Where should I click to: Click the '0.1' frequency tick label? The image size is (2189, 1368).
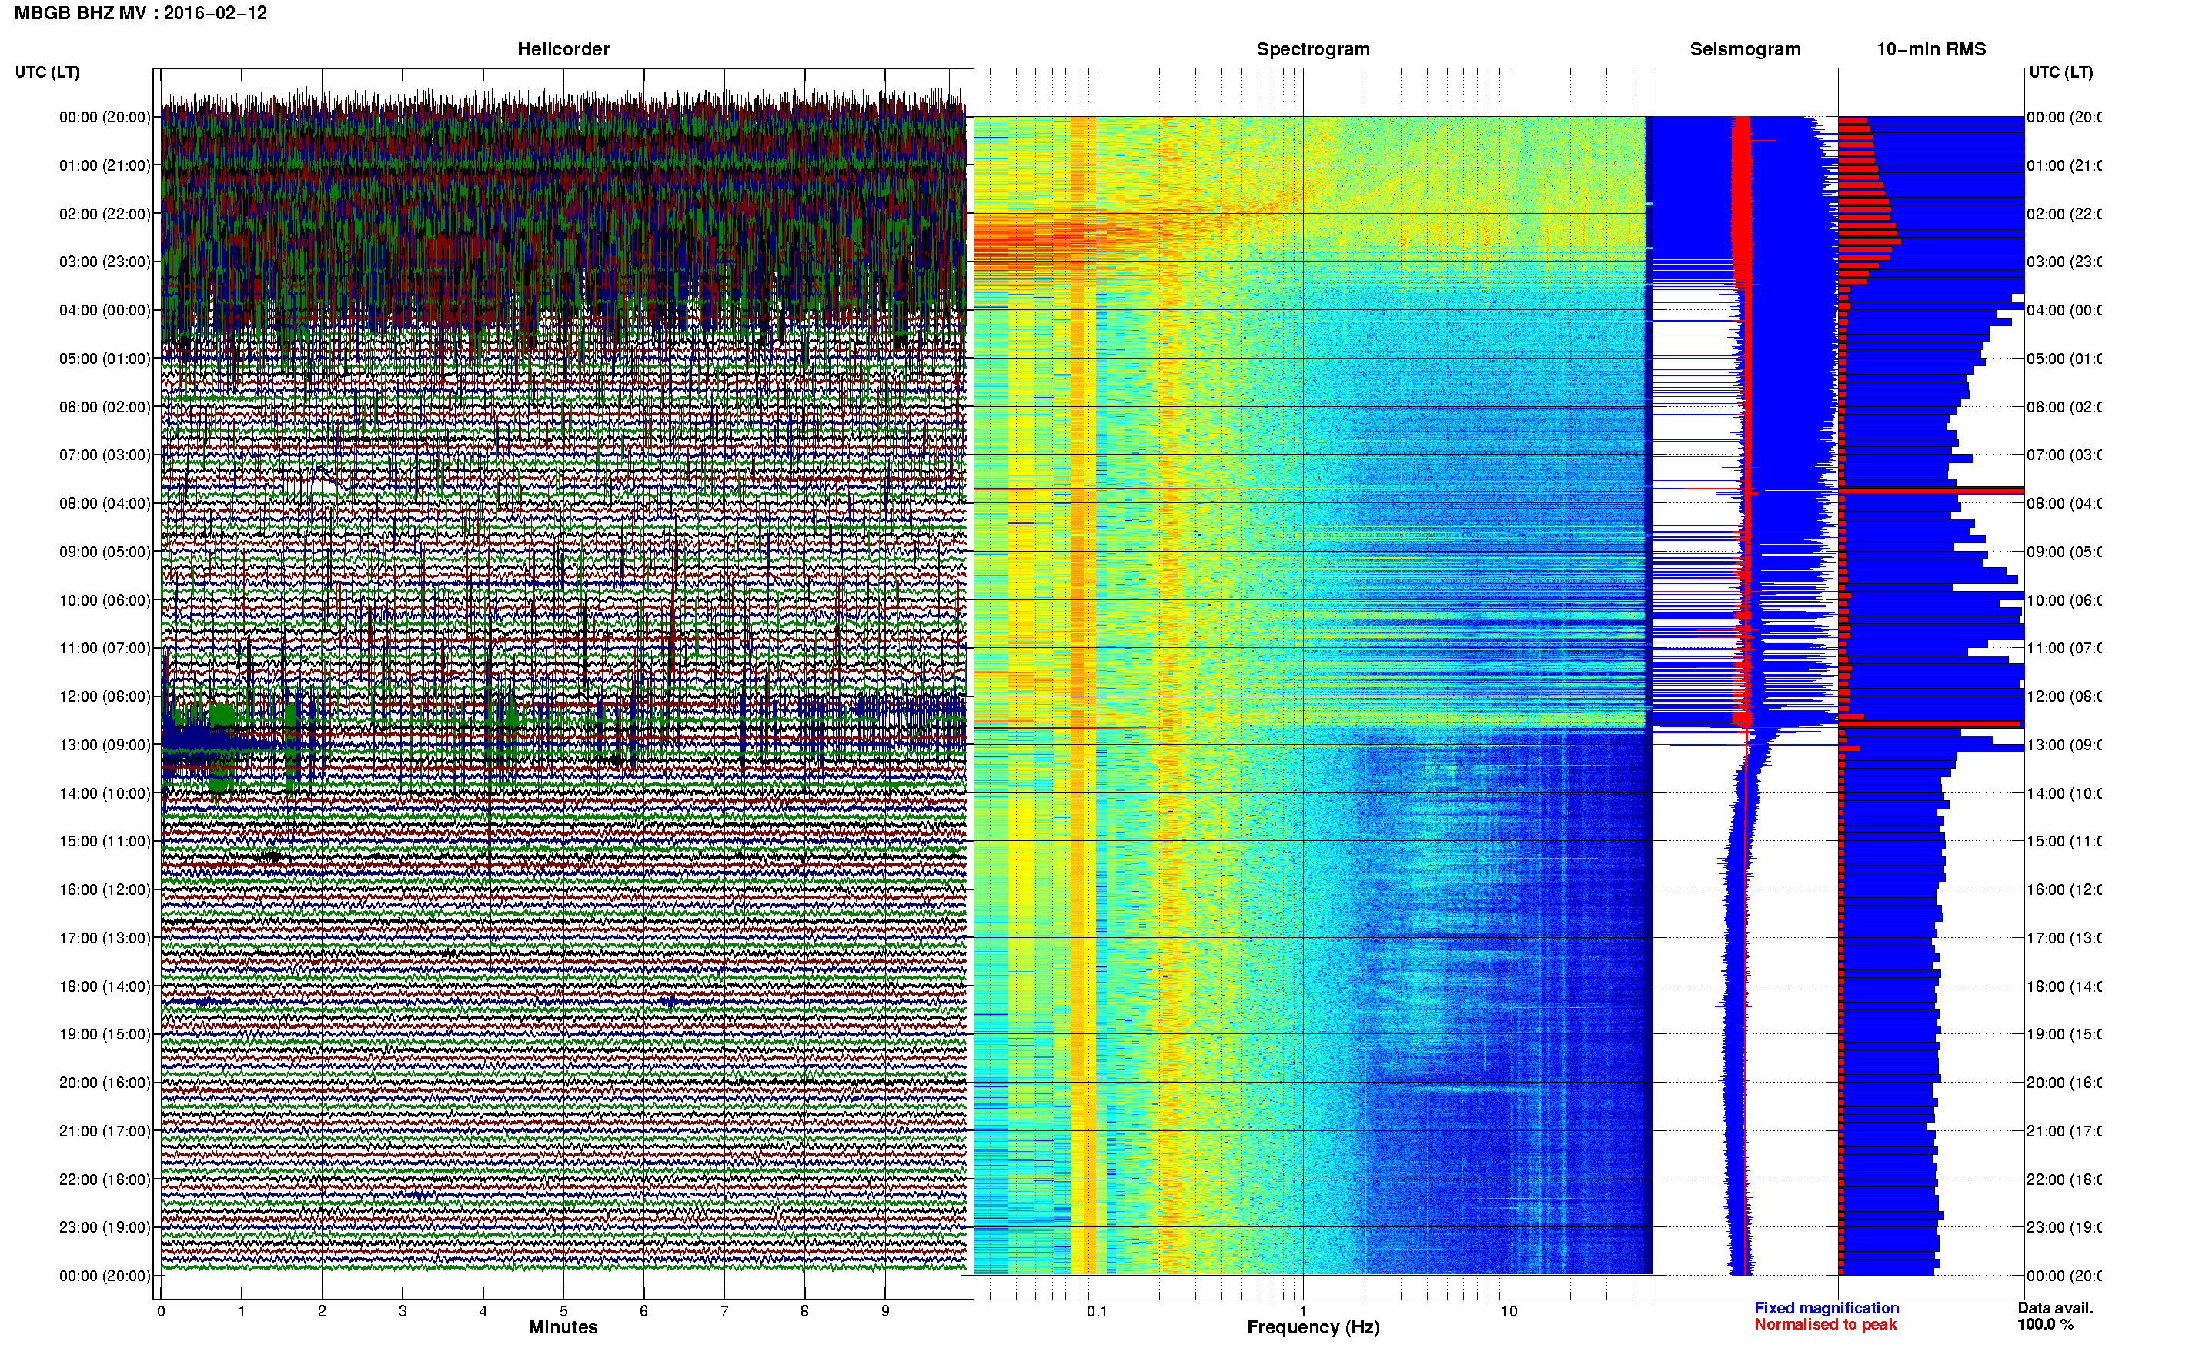[x=1097, y=1311]
